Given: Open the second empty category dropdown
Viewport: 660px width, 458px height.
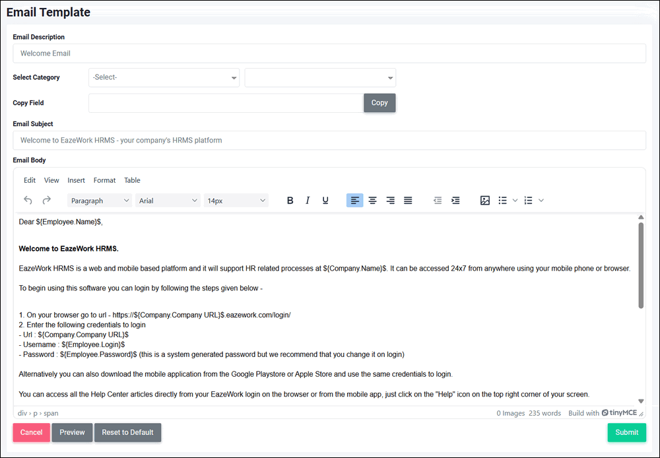Looking at the screenshot, I should tap(320, 77).
